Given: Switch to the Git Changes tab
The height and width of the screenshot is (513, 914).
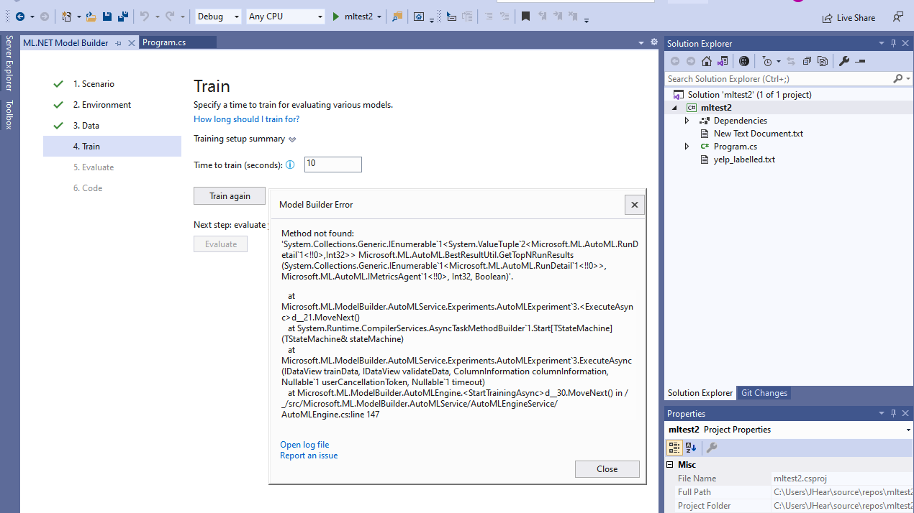Looking at the screenshot, I should tap(764, 393).
